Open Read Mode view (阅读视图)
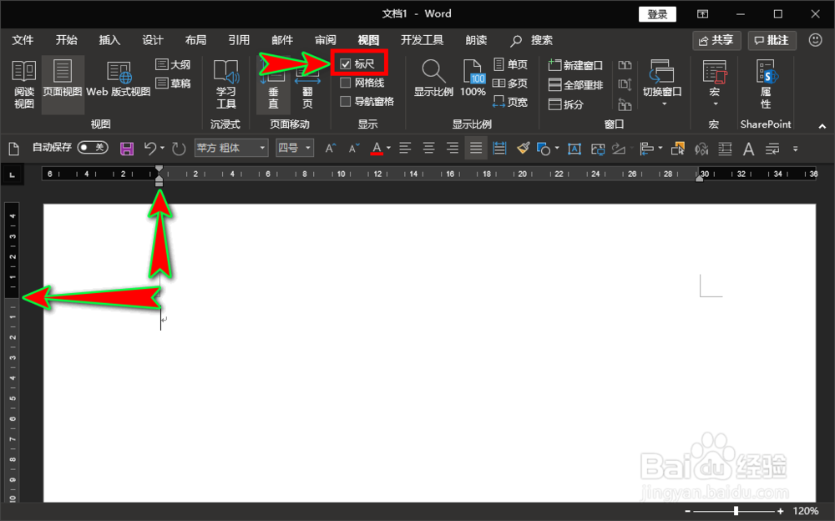The image size is (835, 521). pyautogui.click(x=24, y=84)
